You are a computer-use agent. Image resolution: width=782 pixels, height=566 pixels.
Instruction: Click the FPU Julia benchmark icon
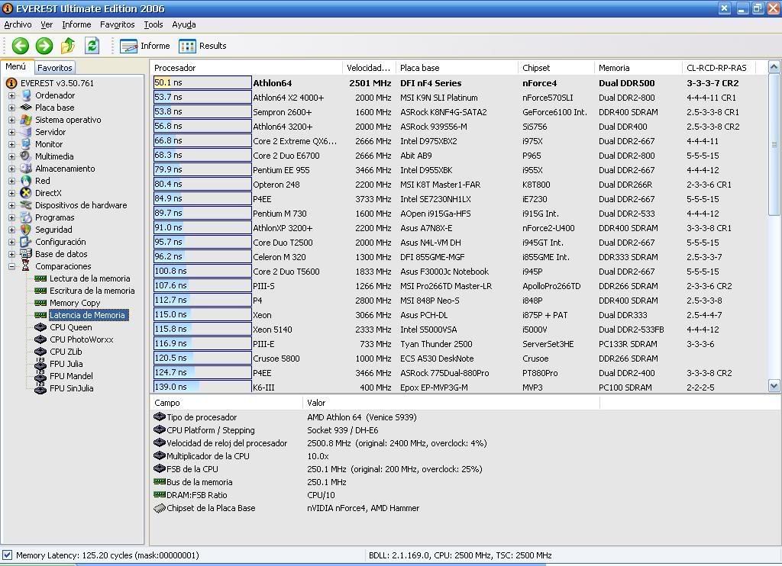tap(40, 364)
